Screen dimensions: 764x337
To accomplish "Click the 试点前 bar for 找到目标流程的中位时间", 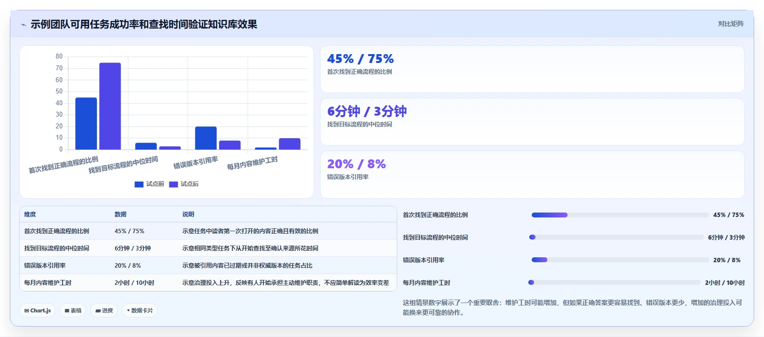I will 146,146.
